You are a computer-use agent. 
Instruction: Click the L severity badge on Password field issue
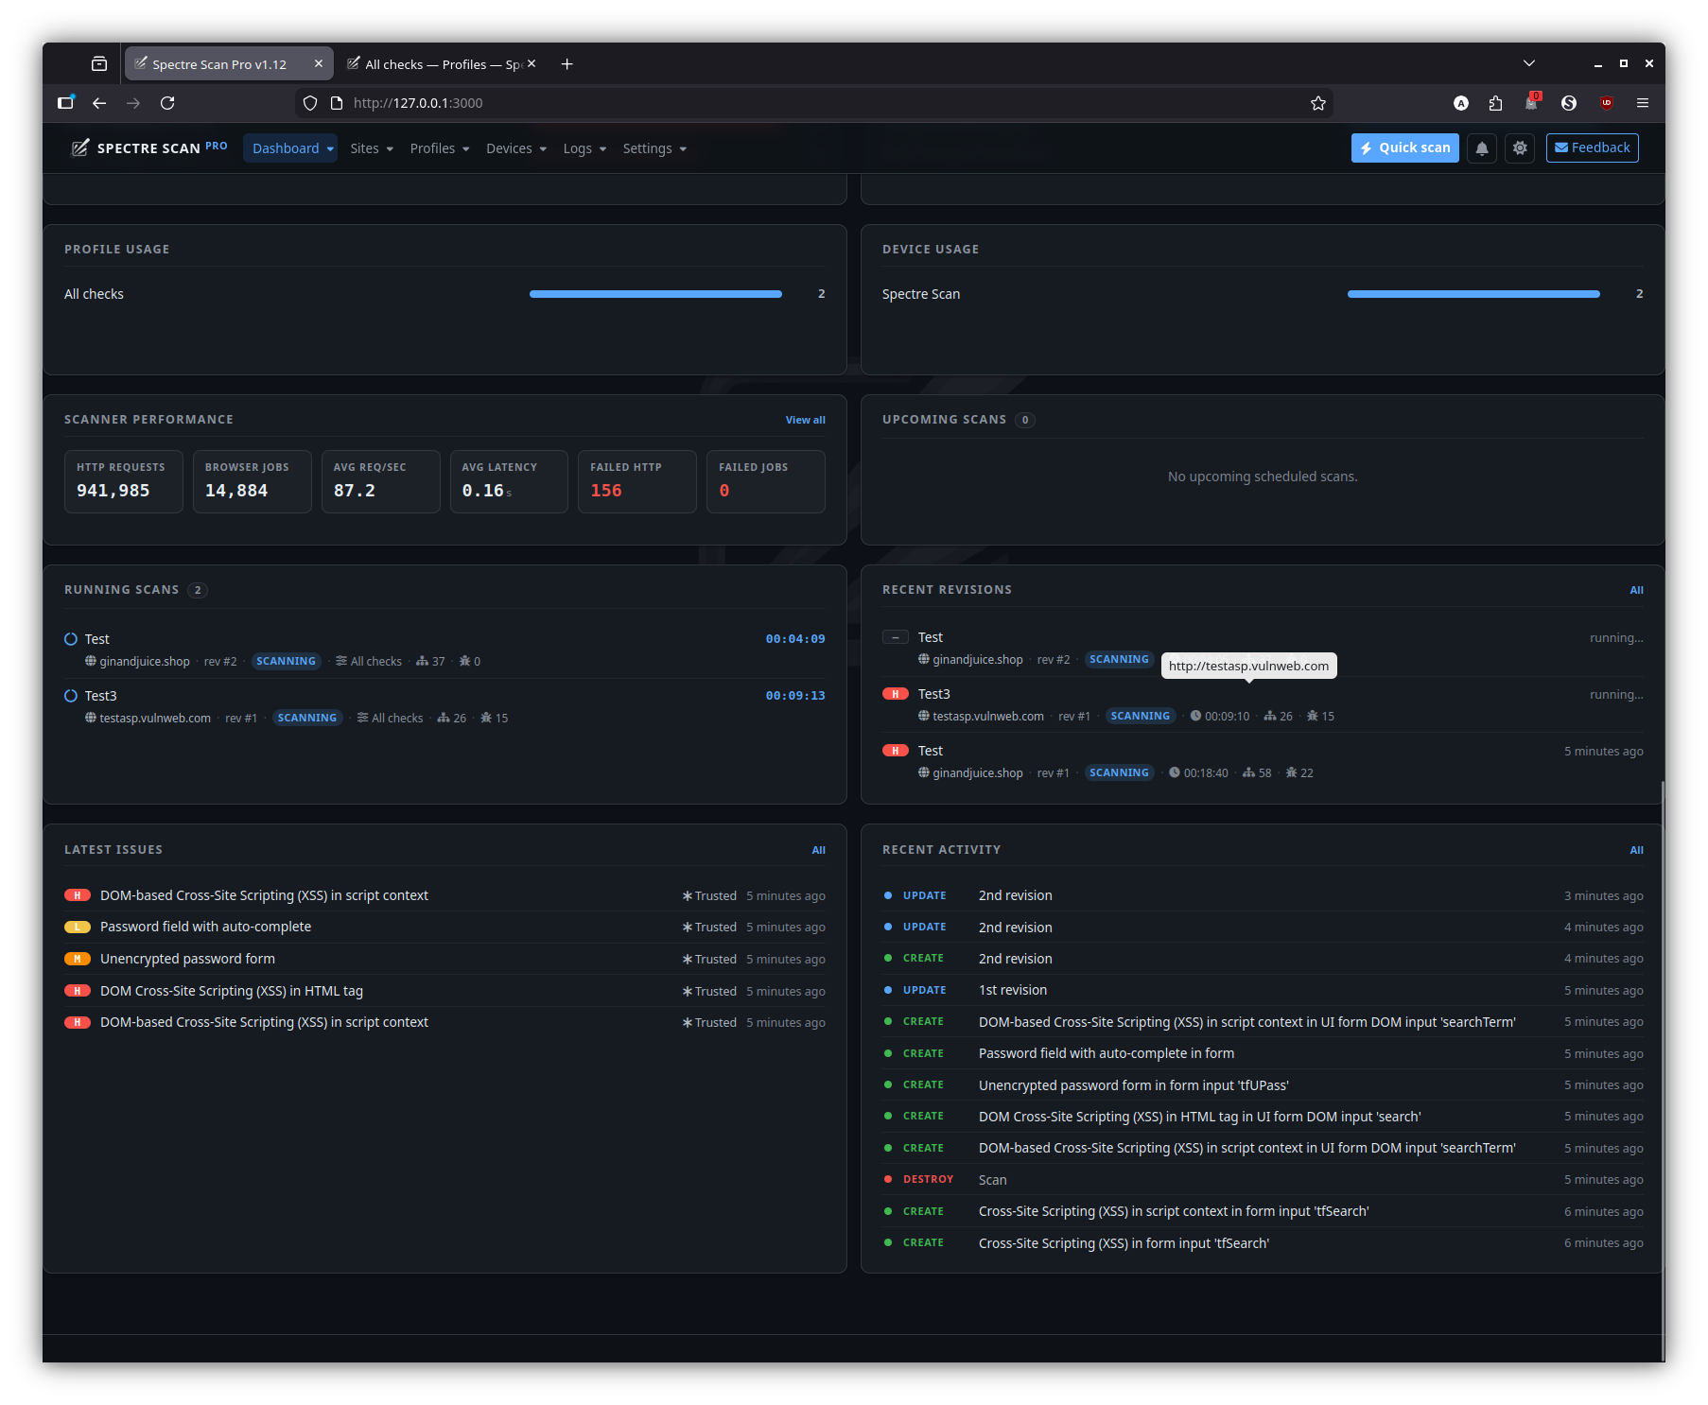coord(78,927)
